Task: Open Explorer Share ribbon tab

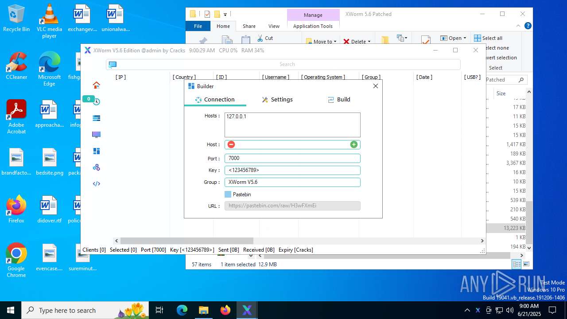Action: pos(249,26)
